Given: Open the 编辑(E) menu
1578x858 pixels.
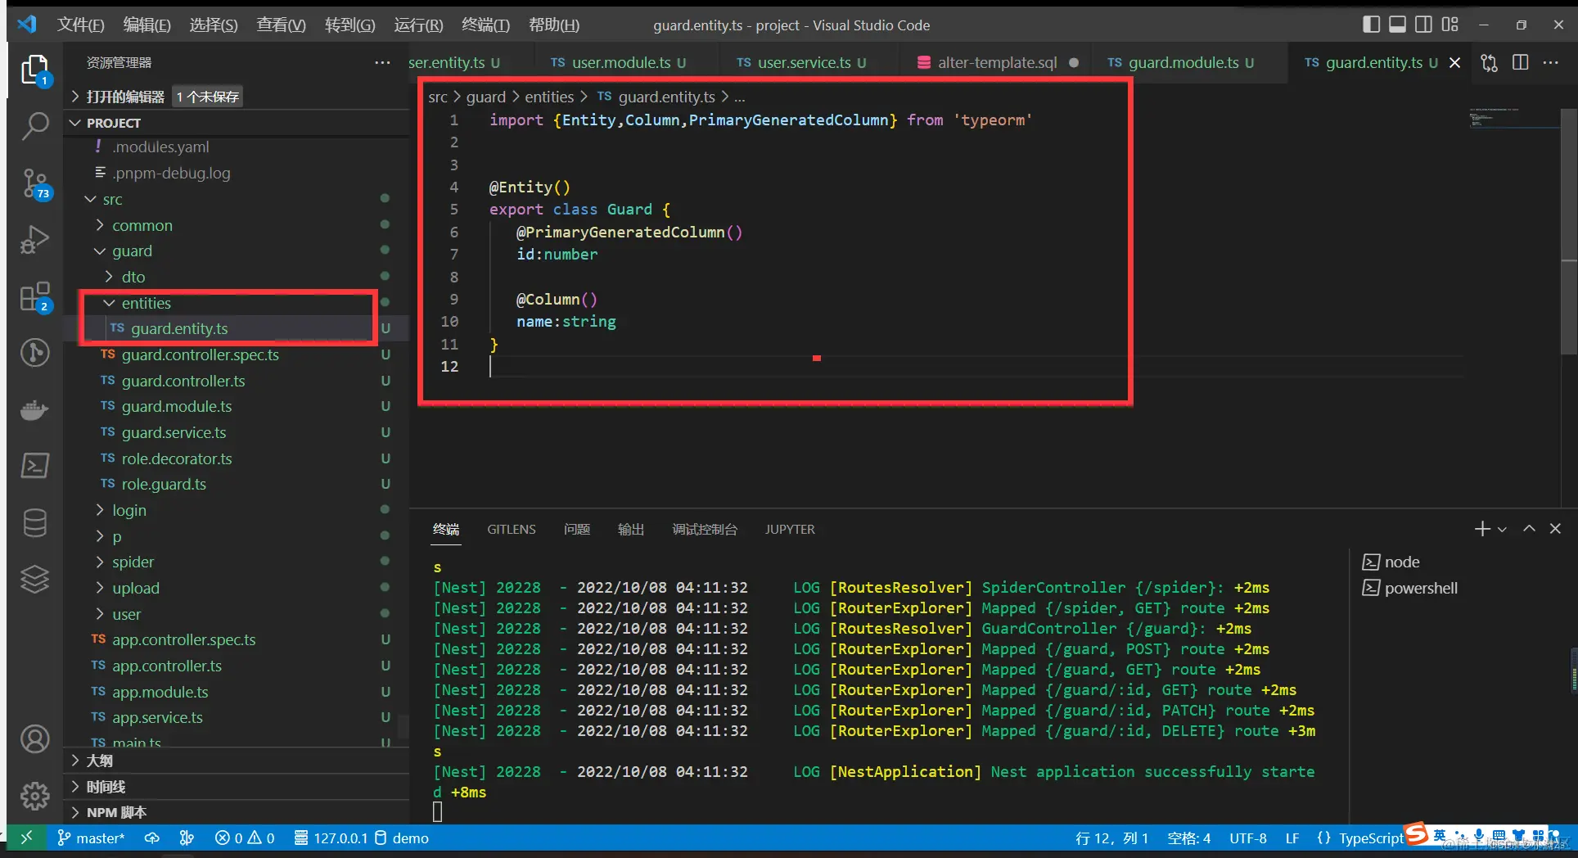Looking at the screenshot, I should [x=147, y=25].
